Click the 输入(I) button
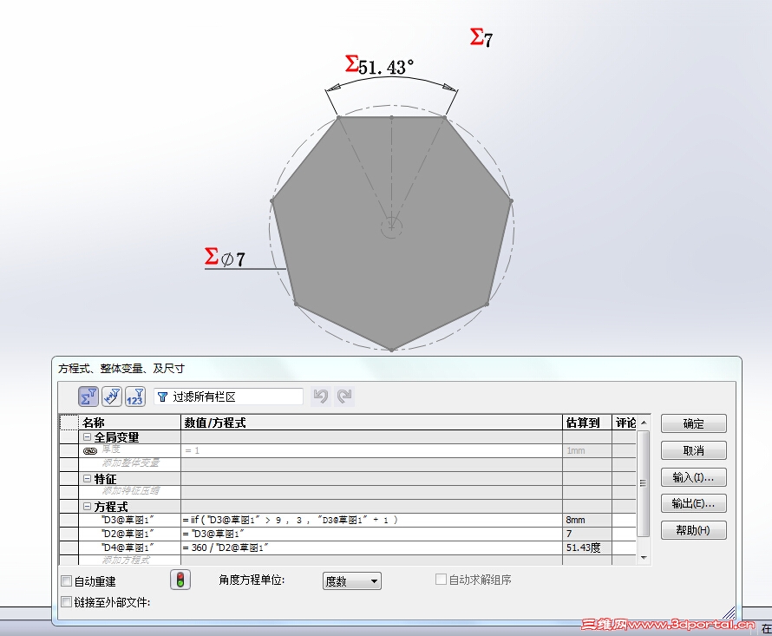This screenshot has height=636, width=772. 692,476
